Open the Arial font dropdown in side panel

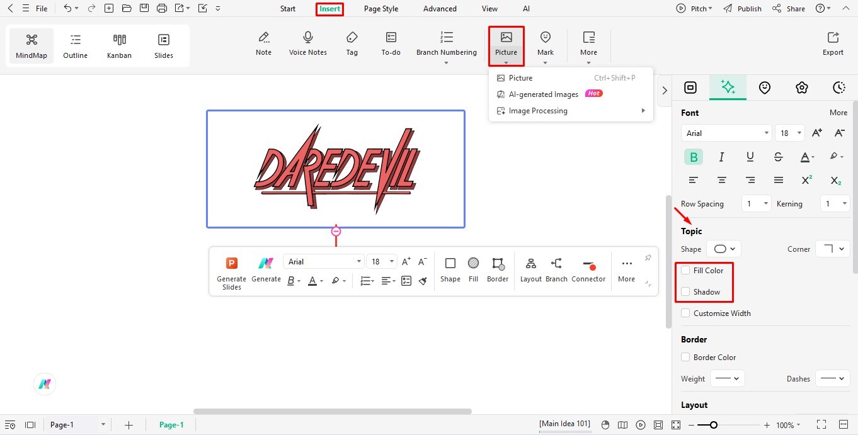(726, 133)
